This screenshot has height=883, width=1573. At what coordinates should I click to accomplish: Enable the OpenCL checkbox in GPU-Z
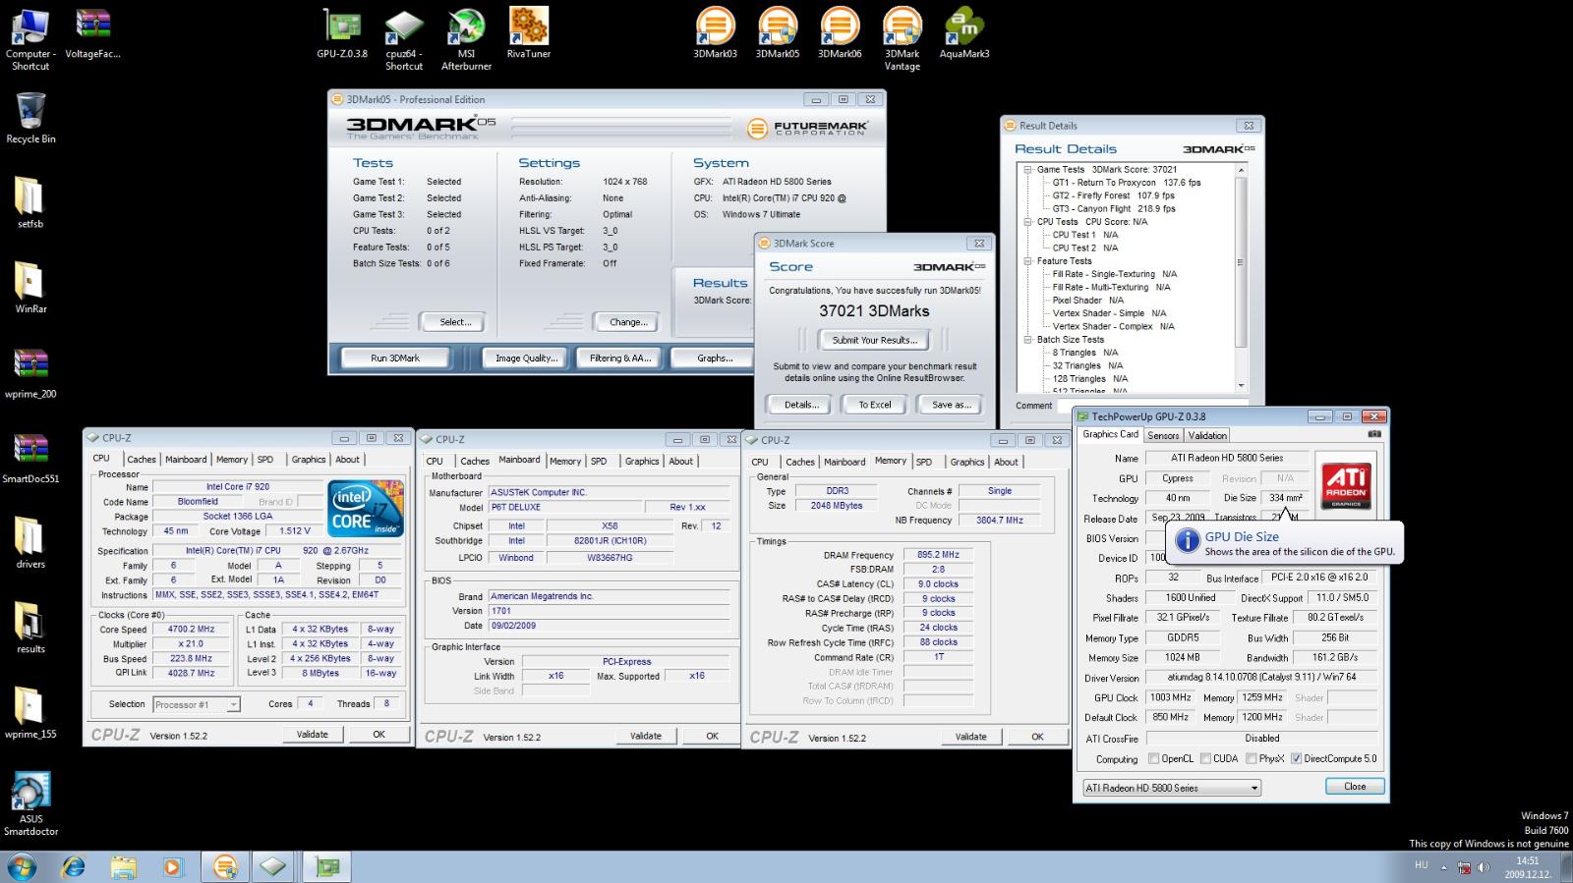(x=1154, y=758)
